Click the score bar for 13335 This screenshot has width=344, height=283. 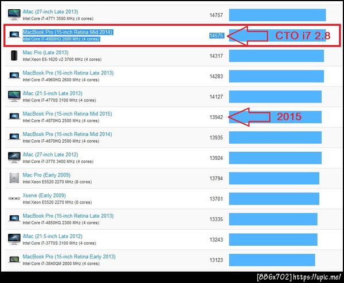273,219
